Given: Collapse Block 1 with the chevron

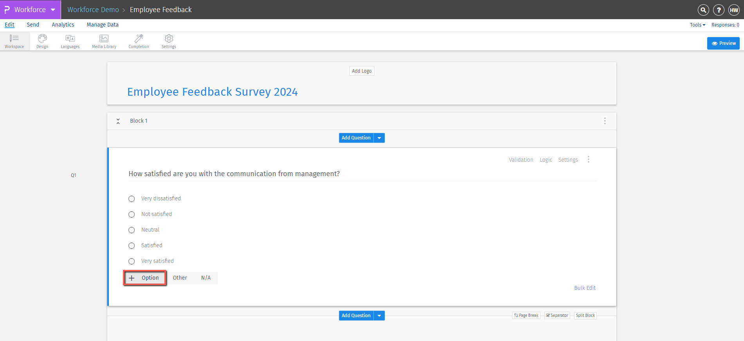Looking at the screenshot, I should pyautogui.click(x=118, y=121).
